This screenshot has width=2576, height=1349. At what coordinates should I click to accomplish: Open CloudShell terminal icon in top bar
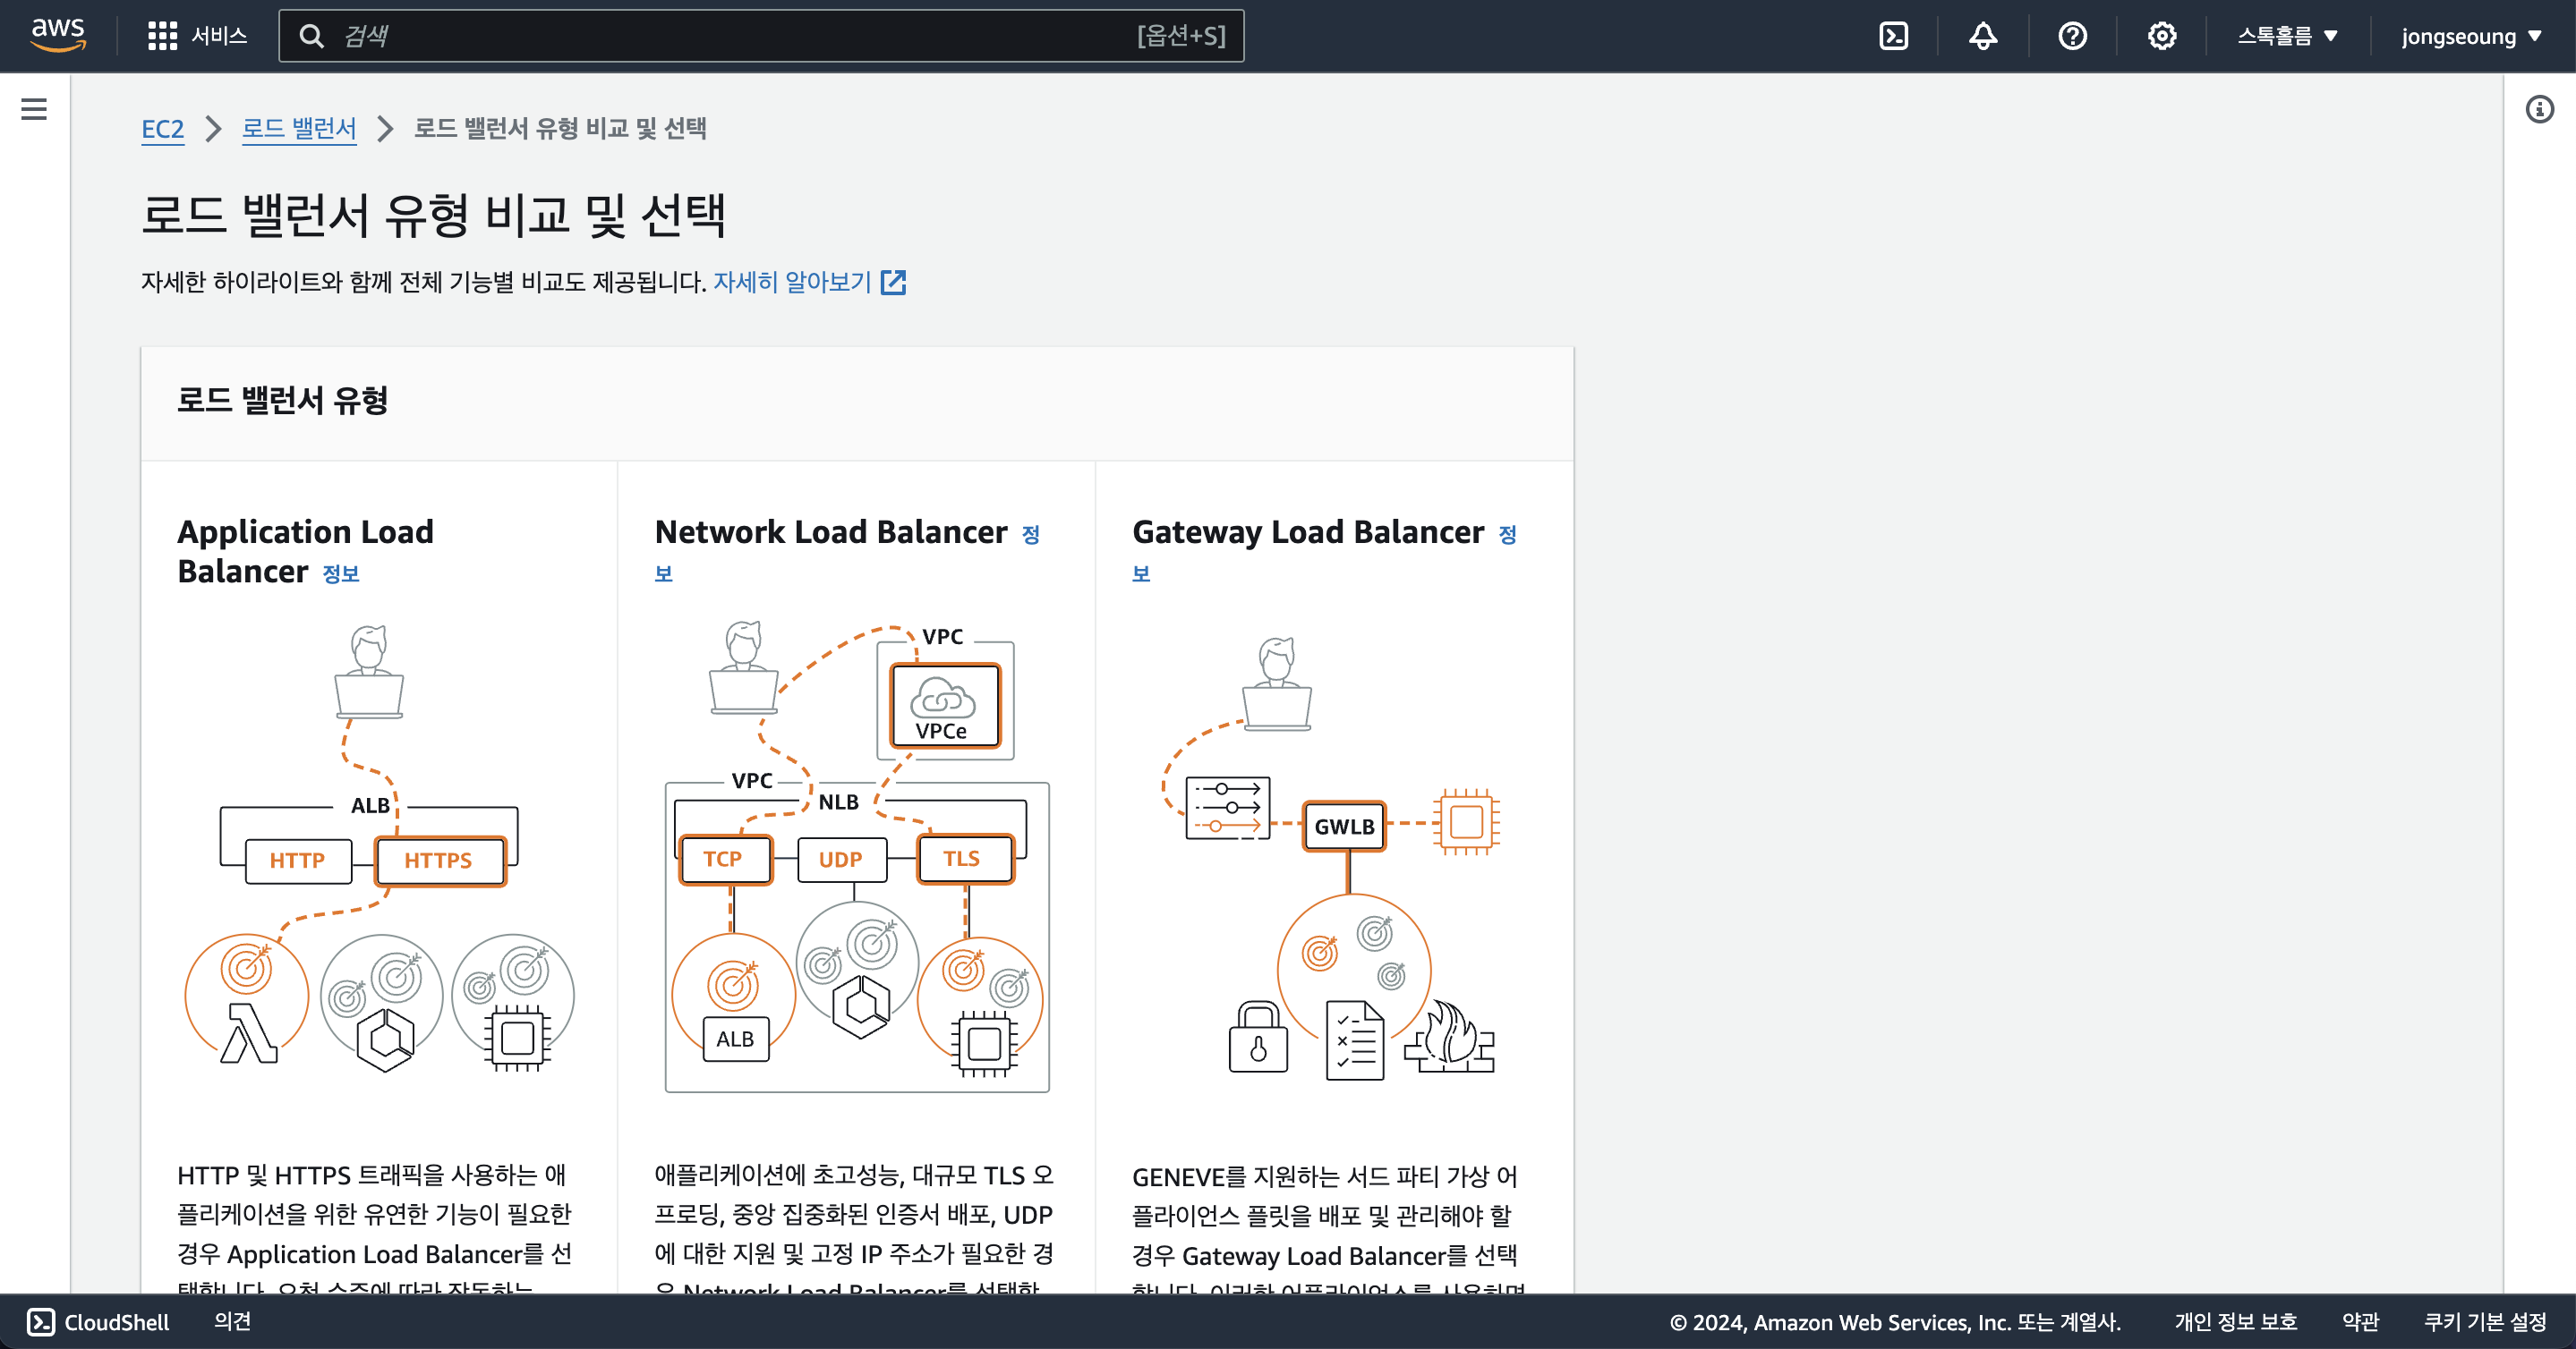tap(1893, 36)
